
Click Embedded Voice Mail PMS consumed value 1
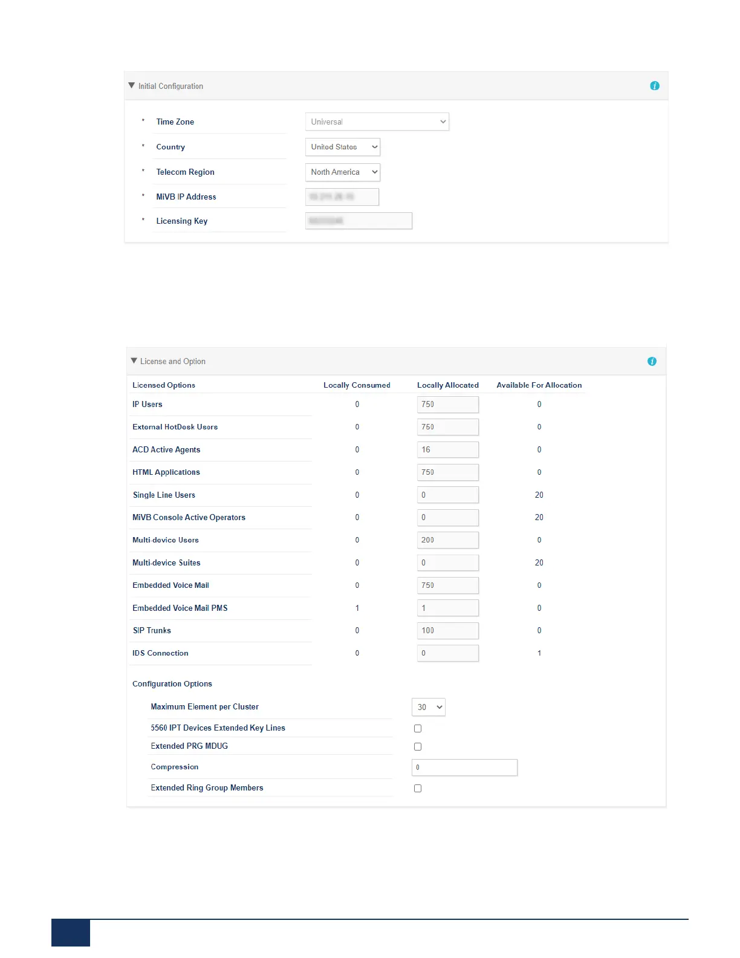[357, 608]
